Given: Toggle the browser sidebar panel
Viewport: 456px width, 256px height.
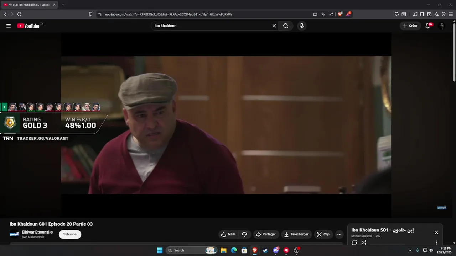Looking at the screenshot, I should (x=422, y=14).
